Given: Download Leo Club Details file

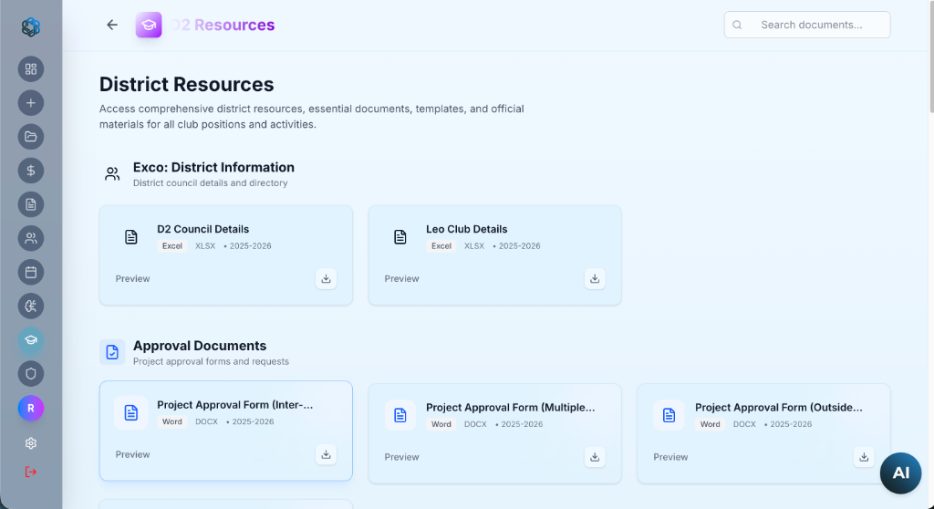Looking at the screenshot, I should point(595,279).
